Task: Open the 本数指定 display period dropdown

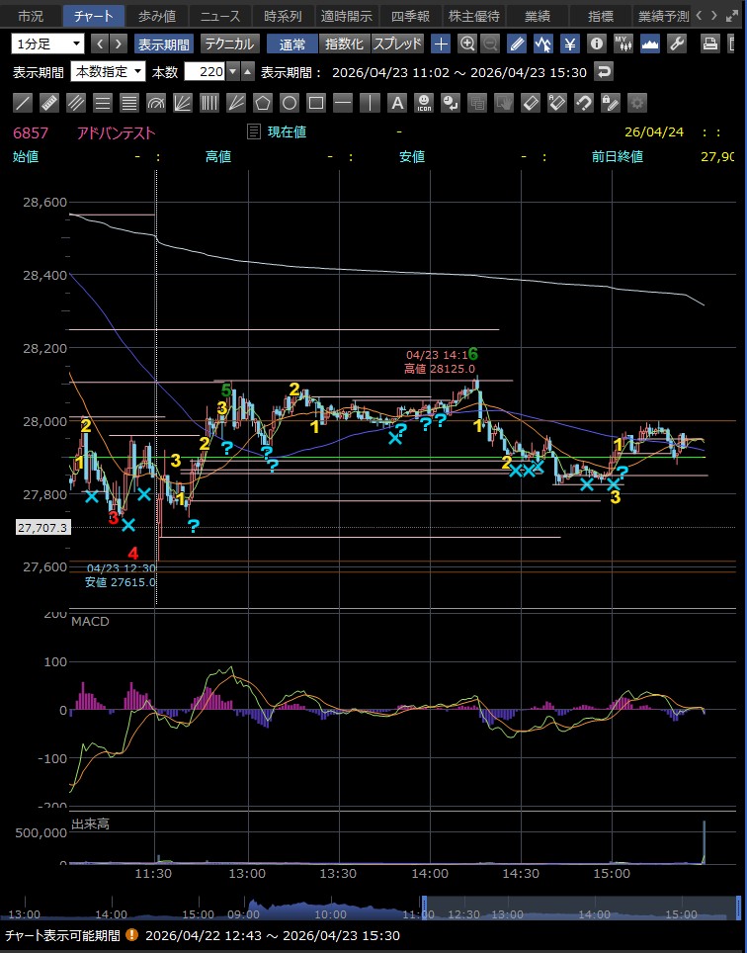Action: (x=109, y=72)
